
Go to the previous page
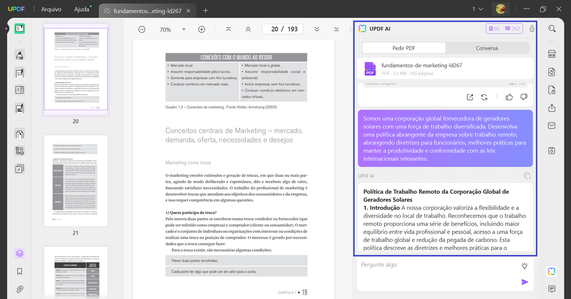[248, 30]
